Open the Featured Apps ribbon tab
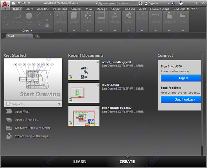Image resolution: width=207 pixels, height=168 pixels. coord(160,9)
